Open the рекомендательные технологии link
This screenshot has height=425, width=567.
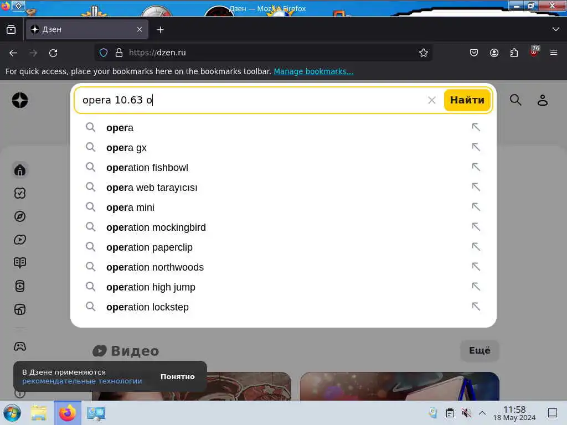pyautogui.click(x=82, y=381)
